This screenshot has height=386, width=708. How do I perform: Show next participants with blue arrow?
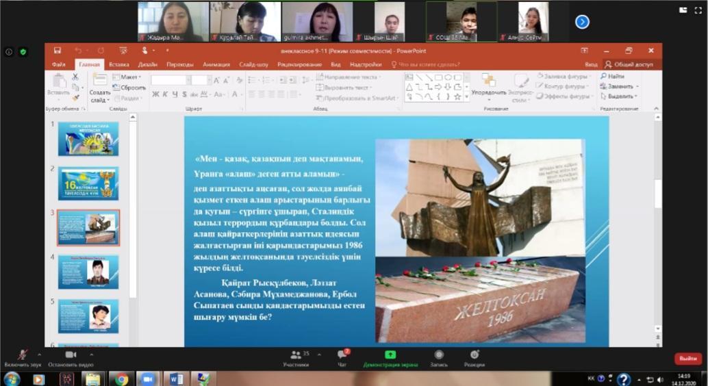click(582, 22)
